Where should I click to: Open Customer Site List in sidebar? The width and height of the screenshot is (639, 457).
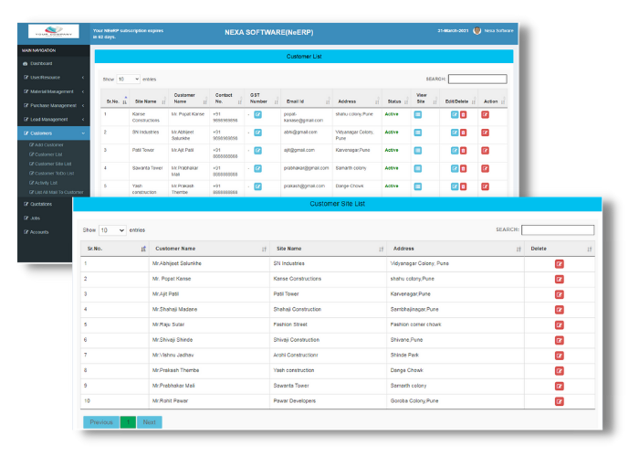coord(53,164)
